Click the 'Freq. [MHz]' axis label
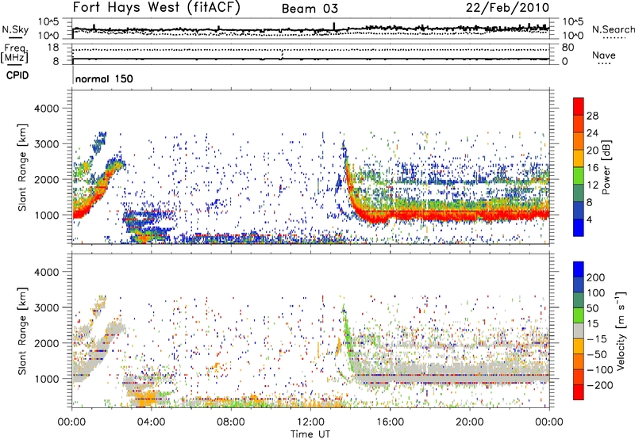Screen dimensions: 635x439 pos(14,54)
